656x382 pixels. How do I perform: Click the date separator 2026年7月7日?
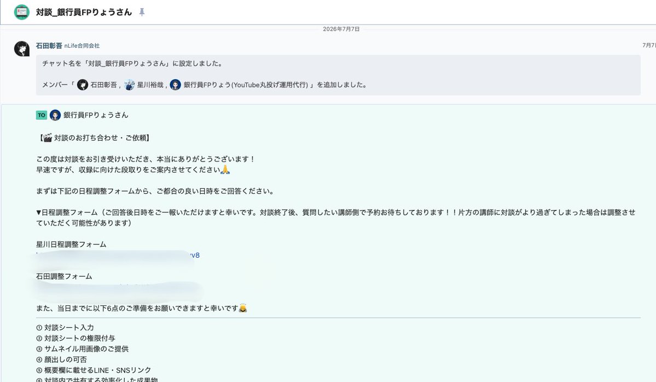point(341,30)
